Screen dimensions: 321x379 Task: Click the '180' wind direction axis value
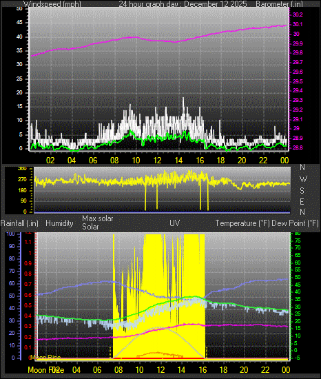(22, 190)
